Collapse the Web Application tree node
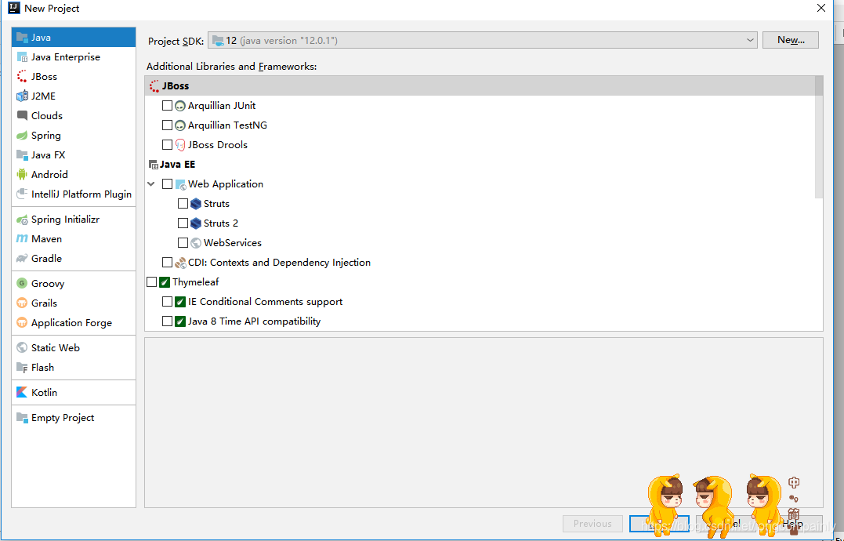The image size is (844, 541). coord(151,184)
